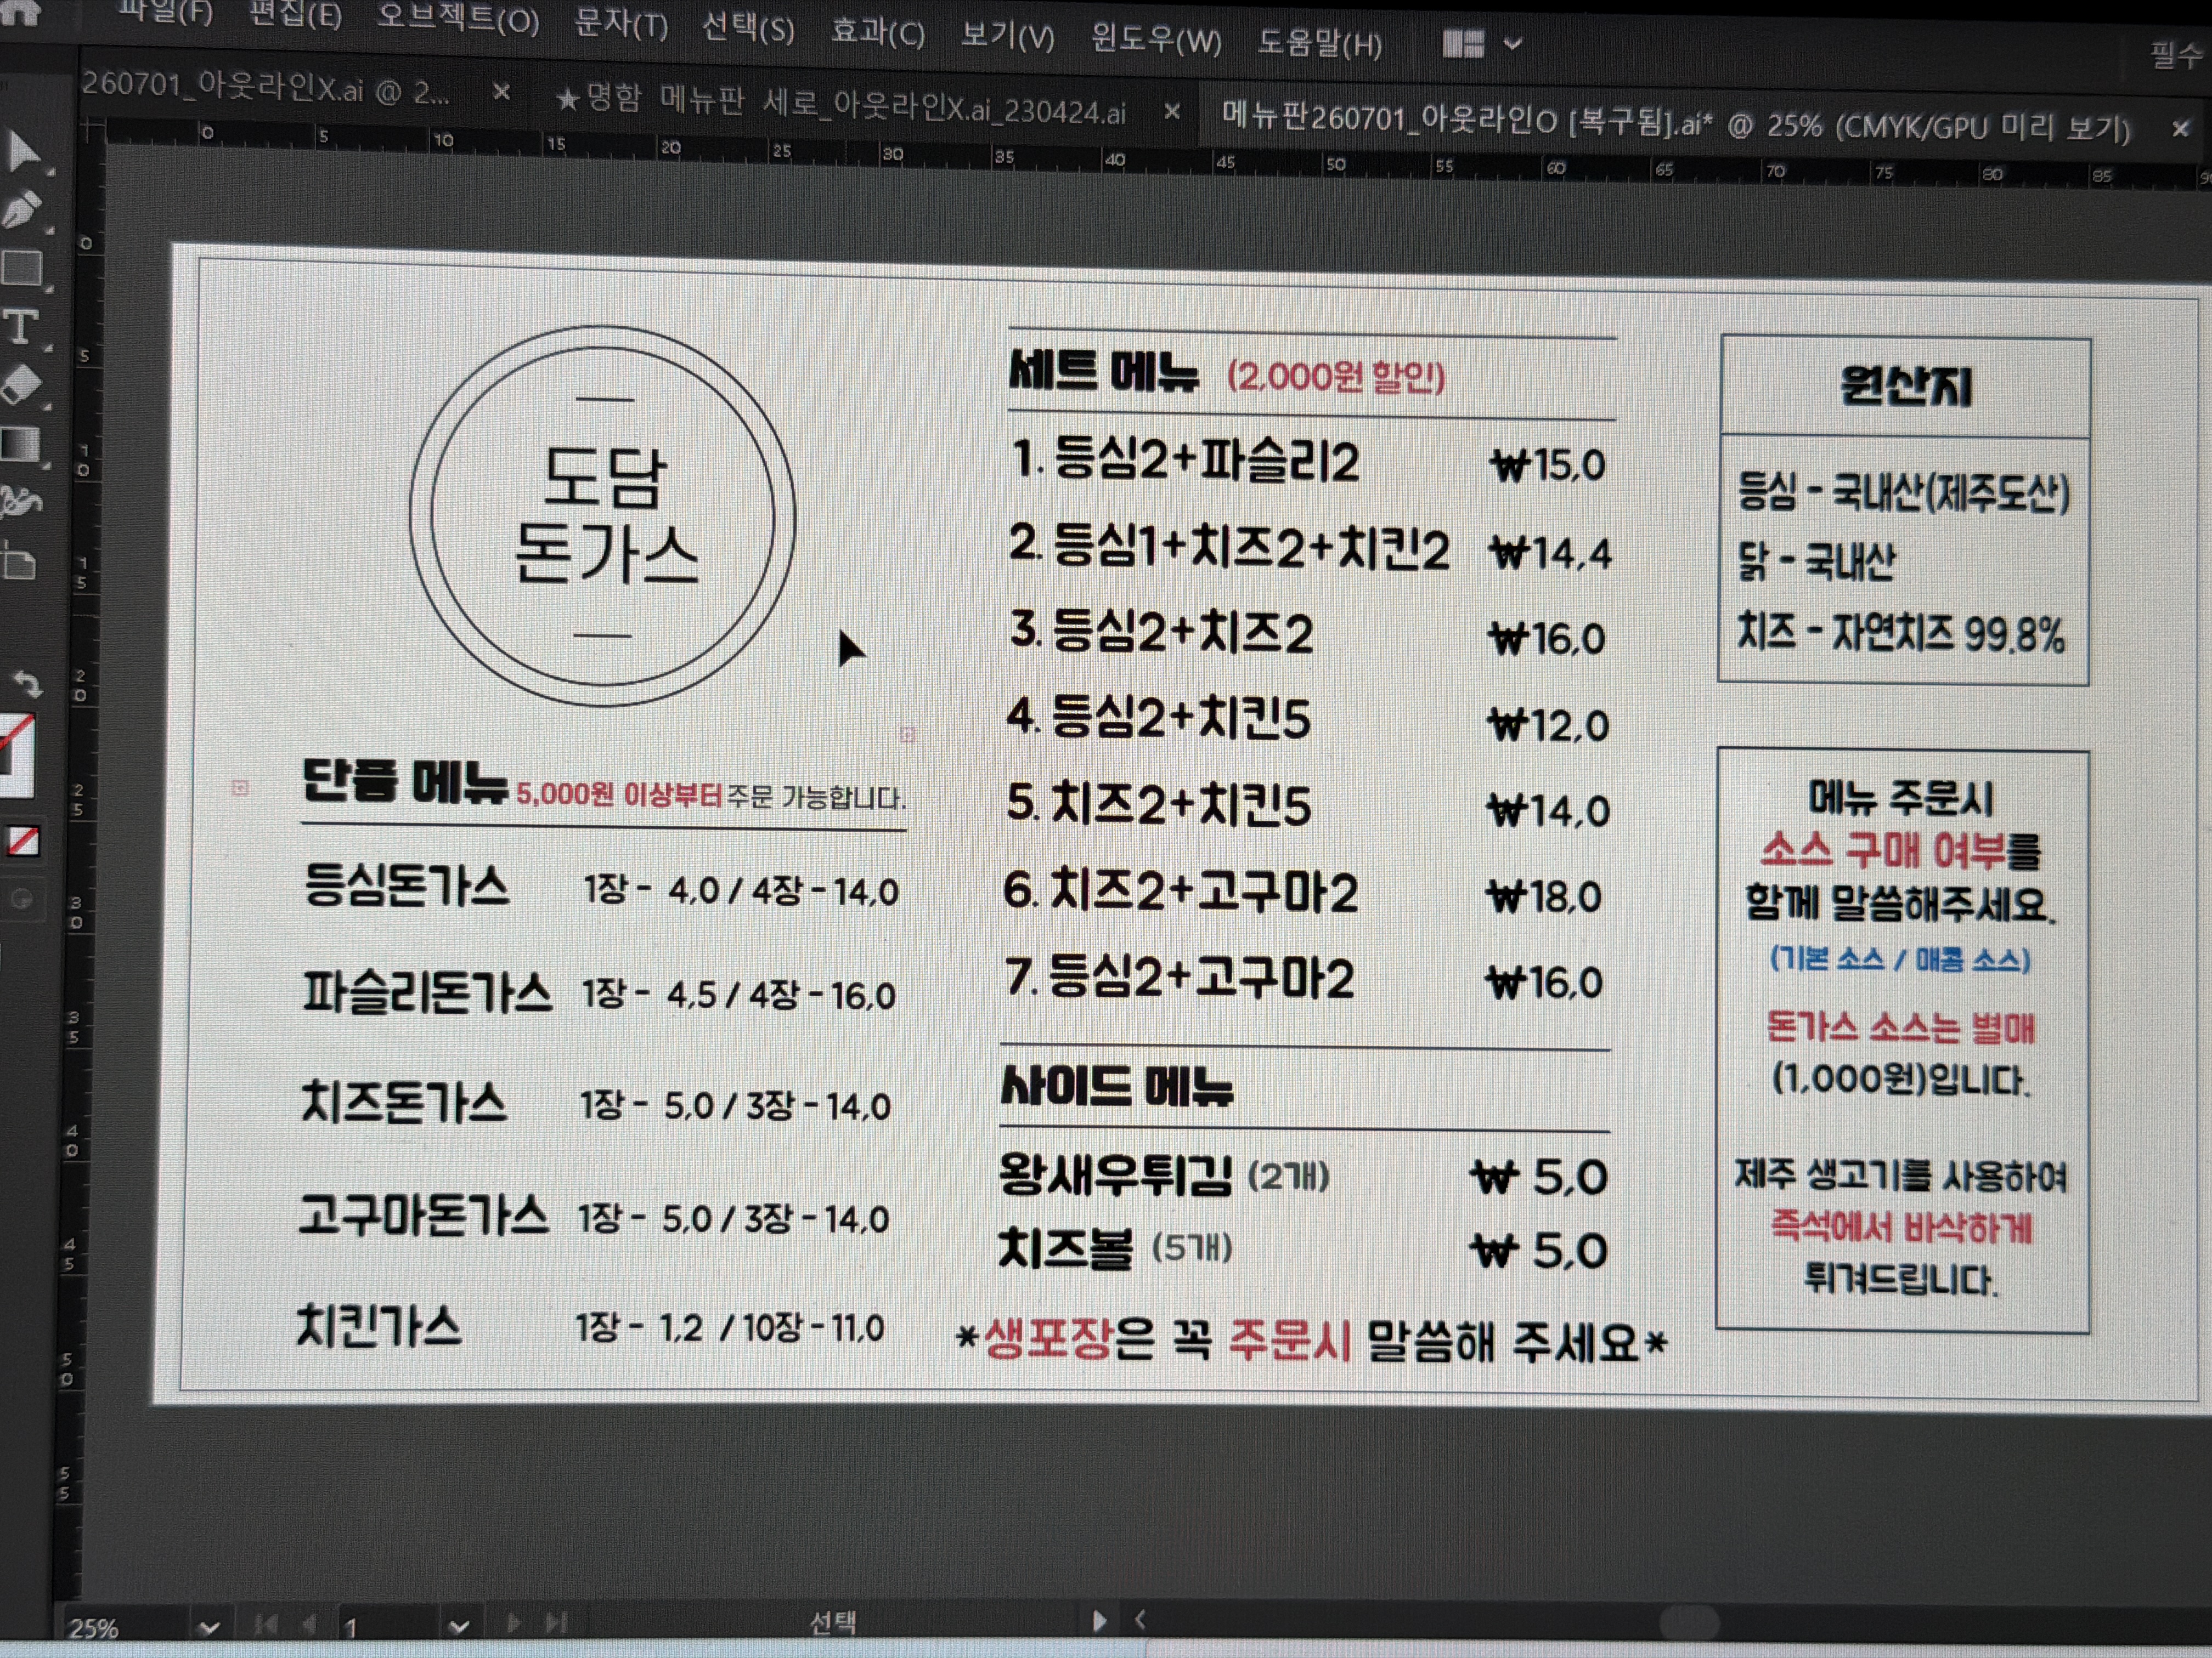Click the red '(2,000원 할인)' text
The height and width of the screenshot is (1658, 2212).
point(1336,377)
